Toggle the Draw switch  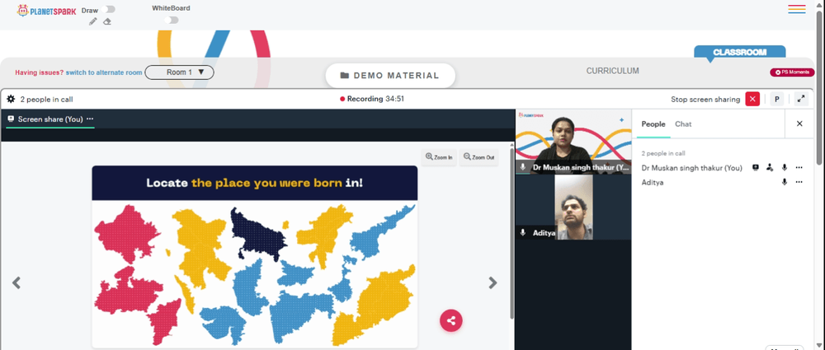pos(110,9)
